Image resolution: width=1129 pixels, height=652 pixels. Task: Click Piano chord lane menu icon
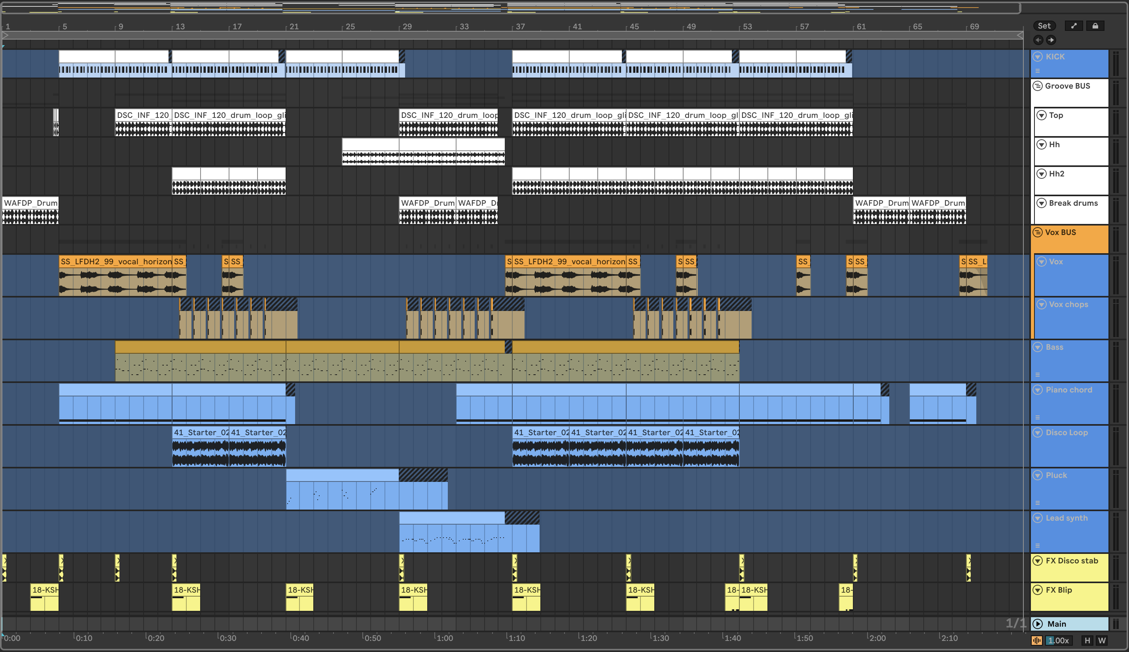tap(1038, 417)
